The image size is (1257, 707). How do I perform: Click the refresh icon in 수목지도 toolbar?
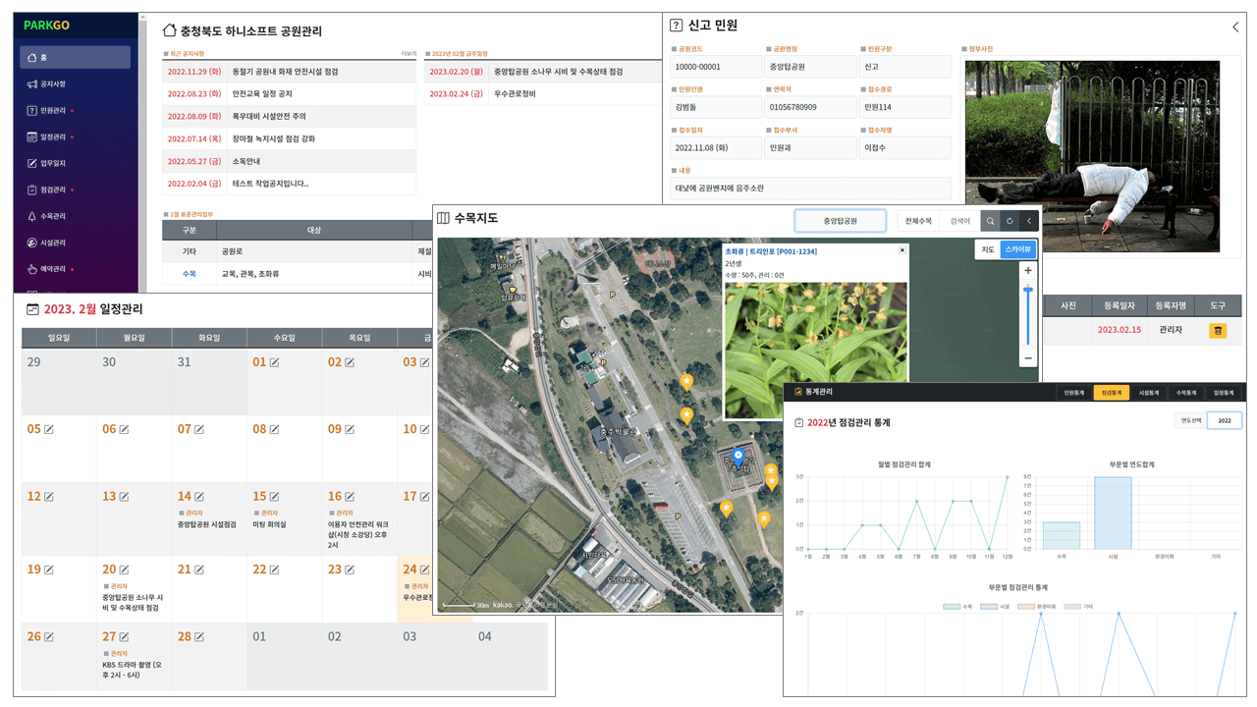point(1010,221)
